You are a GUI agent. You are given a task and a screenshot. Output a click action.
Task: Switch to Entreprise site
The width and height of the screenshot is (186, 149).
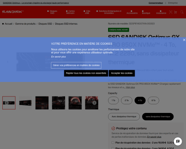[173, 3]
